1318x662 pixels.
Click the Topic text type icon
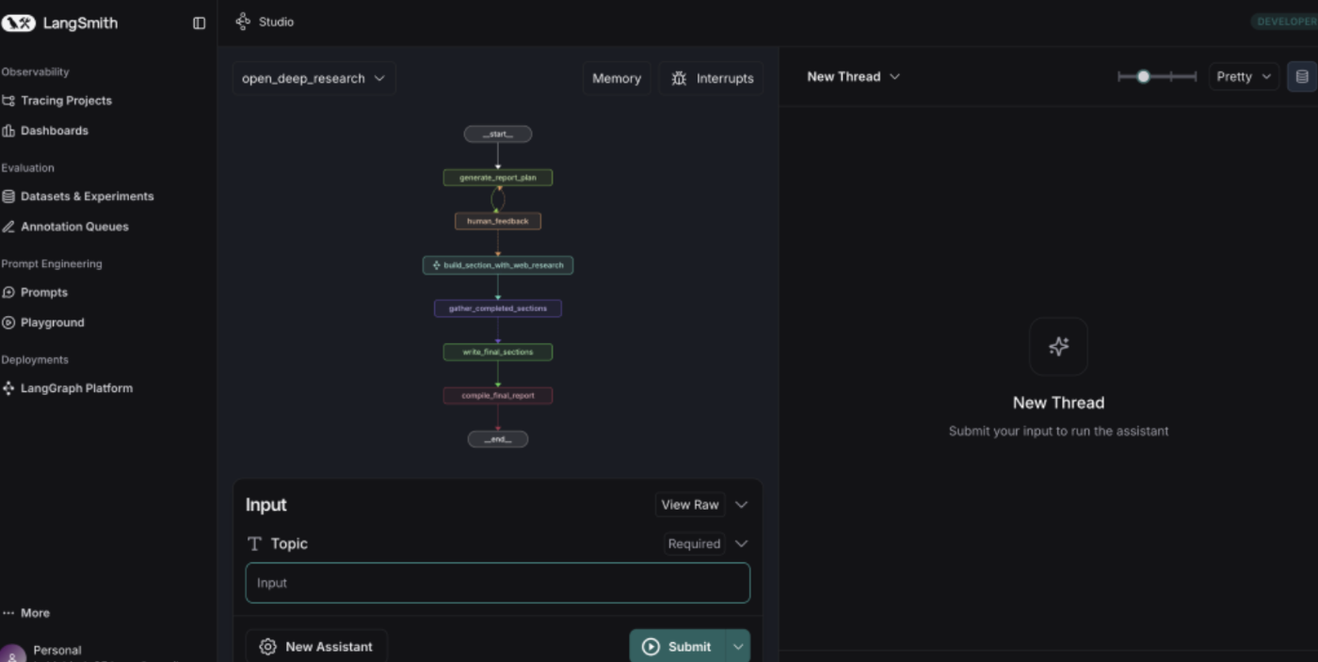[x=254, y=544]
